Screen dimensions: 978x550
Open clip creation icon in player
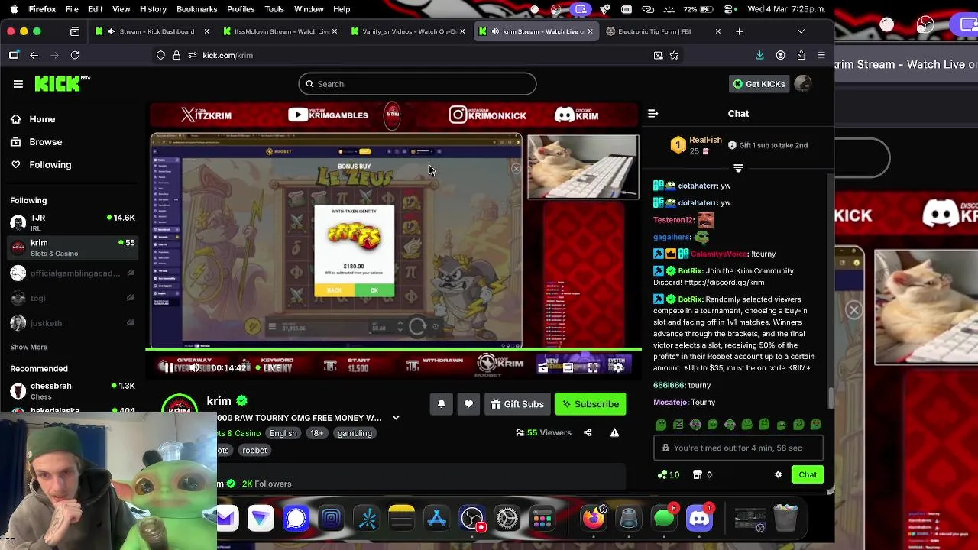[542, 367]
